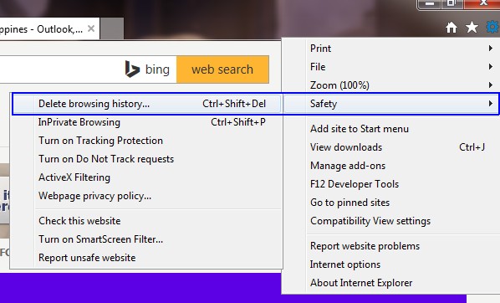Expand the Zoom (100%) submenu

click(x=391, y=85)
